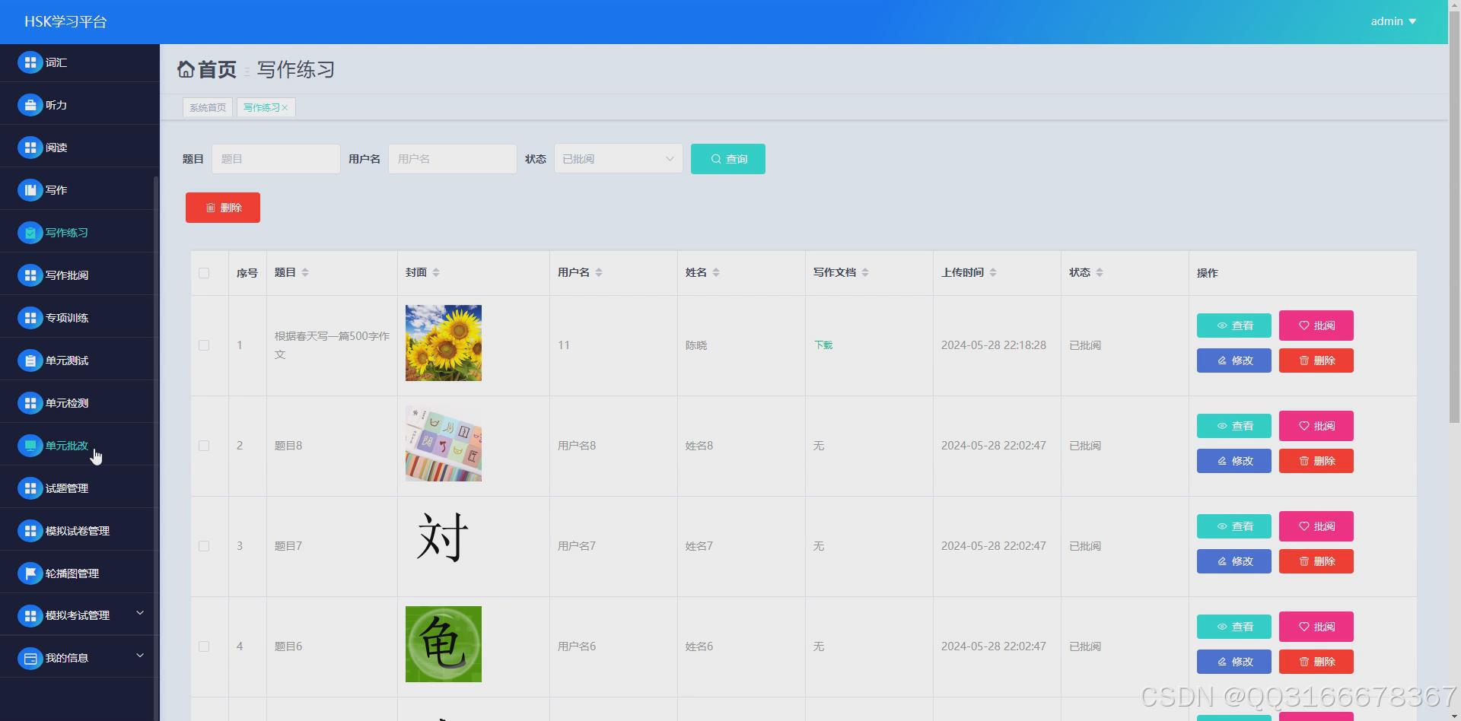Focus the 题目 search input
The width and height of the screenshot is (1461, 721).
coord(276,159)
